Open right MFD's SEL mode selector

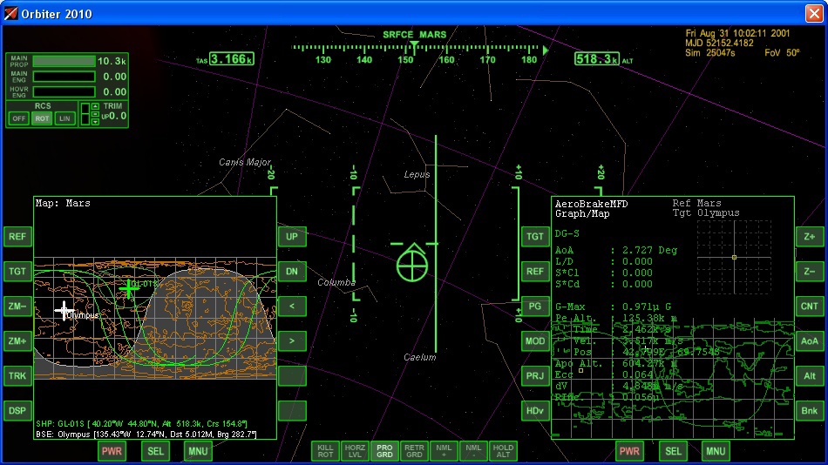tap(673, 451)
